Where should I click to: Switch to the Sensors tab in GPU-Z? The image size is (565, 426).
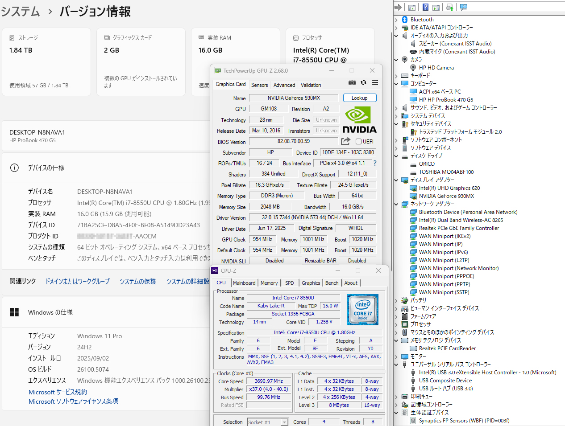click(259, 85)
